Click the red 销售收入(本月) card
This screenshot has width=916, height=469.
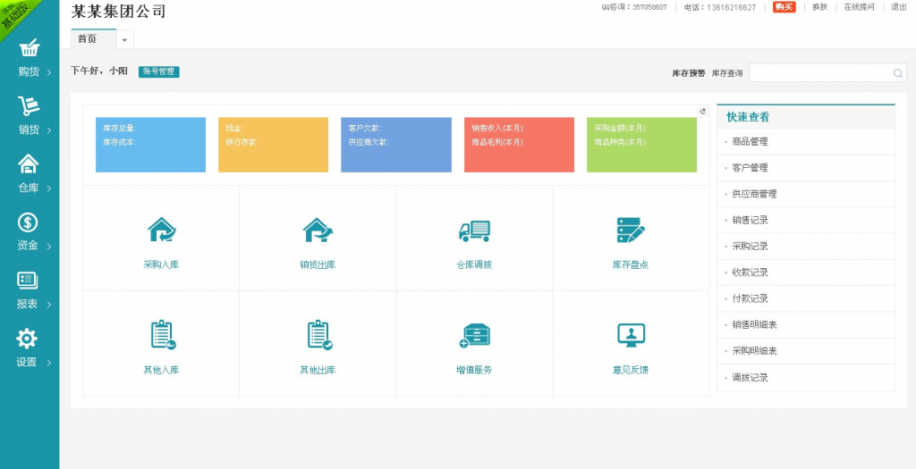tap(520, 145)
